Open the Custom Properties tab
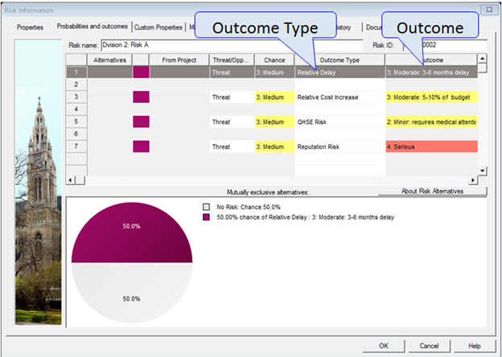Image resolution: width=502 pixels, height=357 pixels. (158, 27)
